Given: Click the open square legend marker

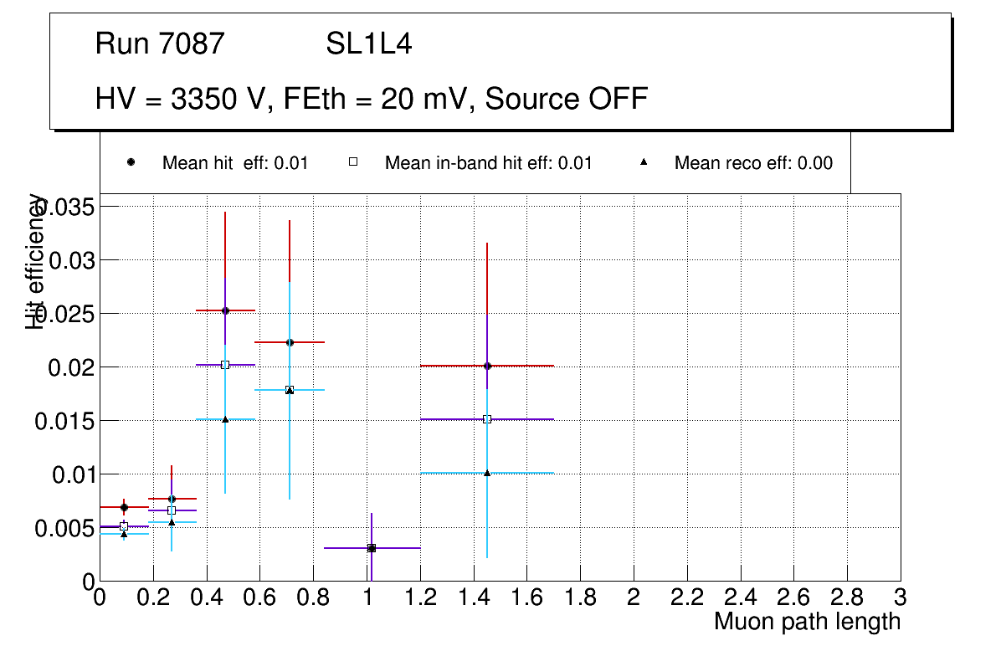Looking at the screenshot, I should coord(353,162).
